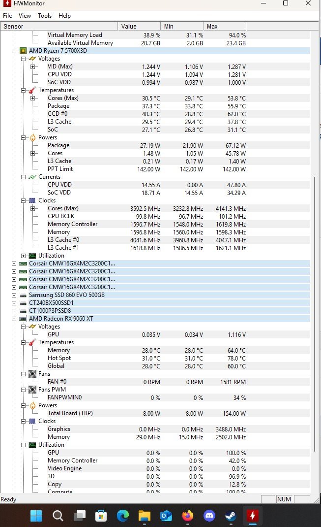This screenshot has width=321, height=527.
Task: Click the Radeon Clocks icon
Action: 32,421
